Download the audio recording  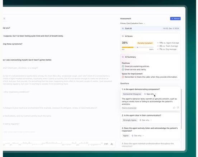112,144
